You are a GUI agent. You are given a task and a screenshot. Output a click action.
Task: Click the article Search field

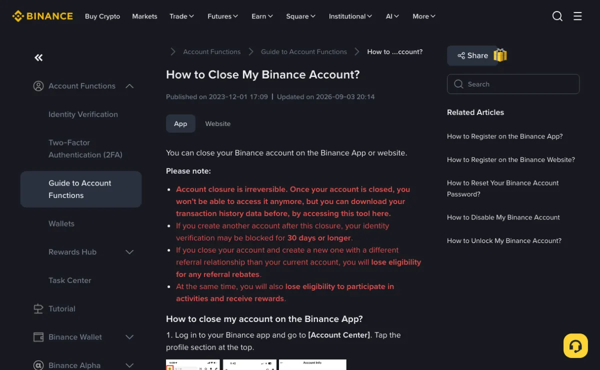(513, 84)
